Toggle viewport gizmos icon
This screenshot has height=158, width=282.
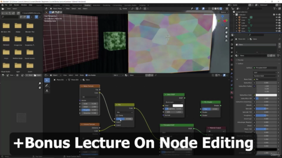[197, 9]
